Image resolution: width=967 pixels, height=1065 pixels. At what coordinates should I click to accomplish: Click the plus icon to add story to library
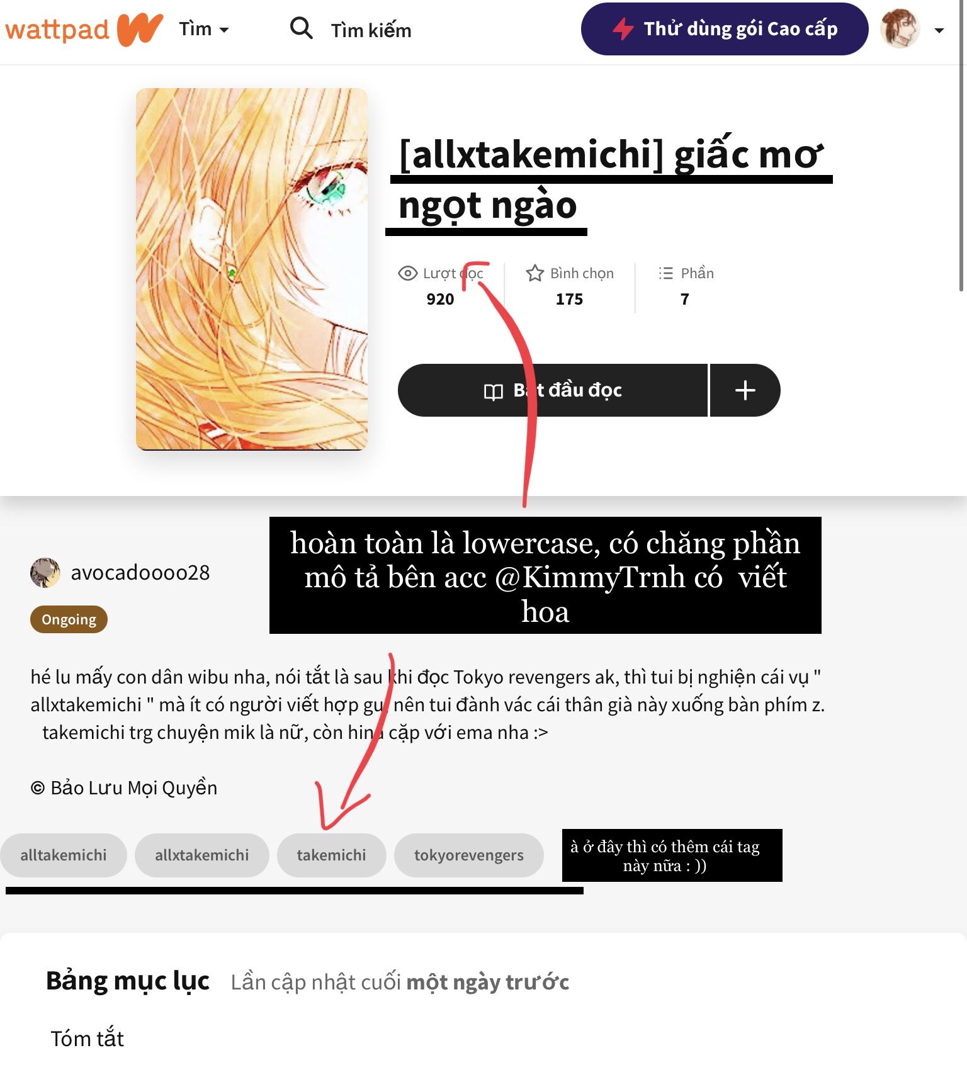click(745, 390)
